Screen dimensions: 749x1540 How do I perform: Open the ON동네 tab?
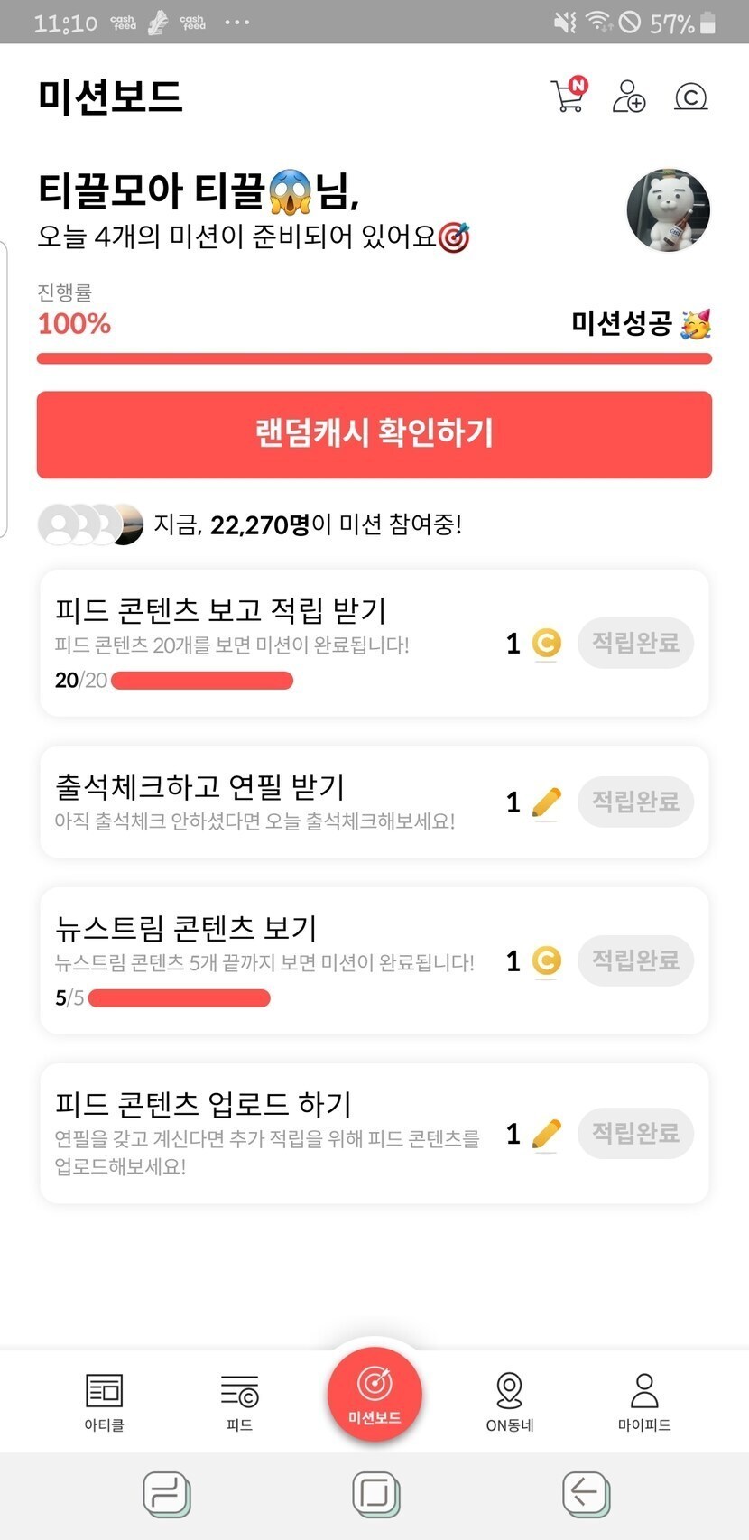point(510,1401)
